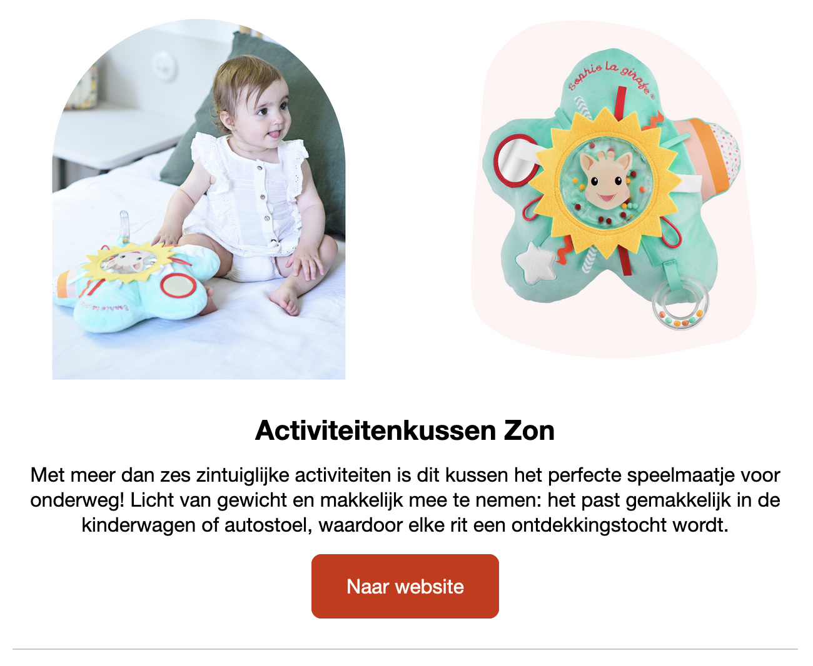Click the yellow sun felt shape
The image size is (813, 666).
click(x=604, y=182)
